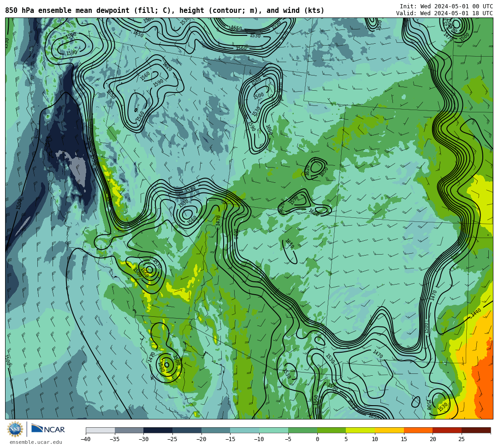Click the -40 colorbar tick label
The width and height of the screenshot is (498, 448).
(85, 439)
